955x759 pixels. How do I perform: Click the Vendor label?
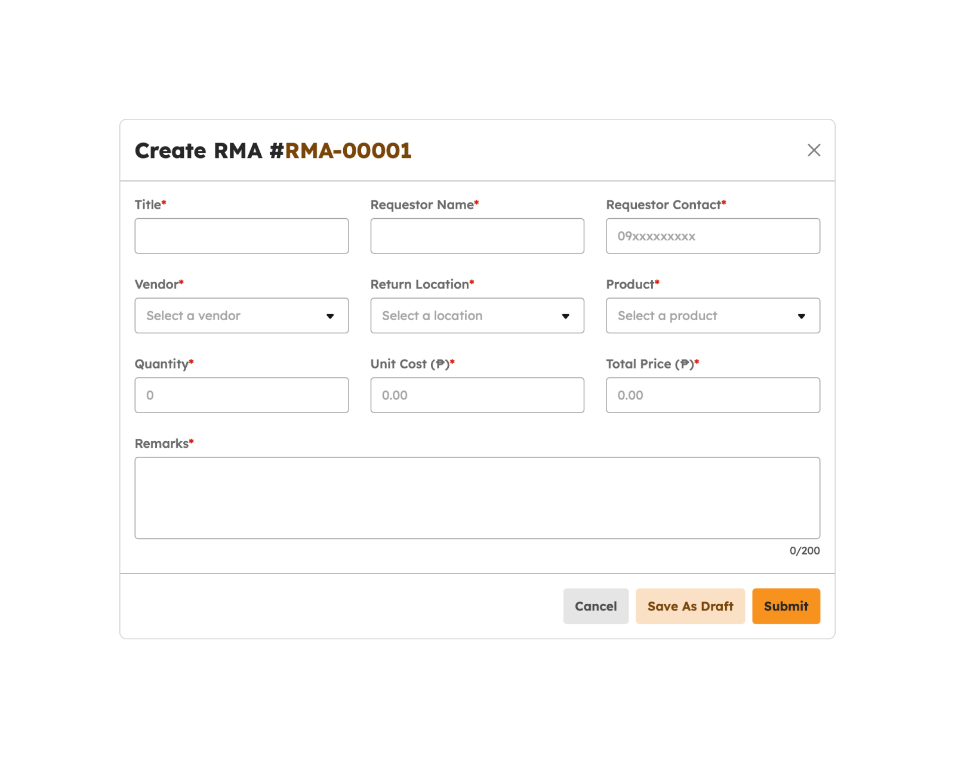159,284
